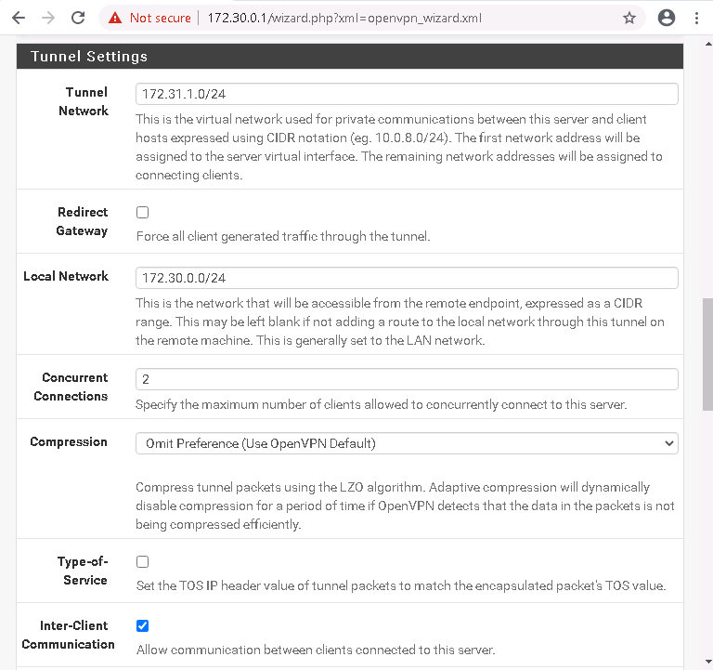Go back to the previous page
Screen dimensions: 713x670
coord(19,18)
